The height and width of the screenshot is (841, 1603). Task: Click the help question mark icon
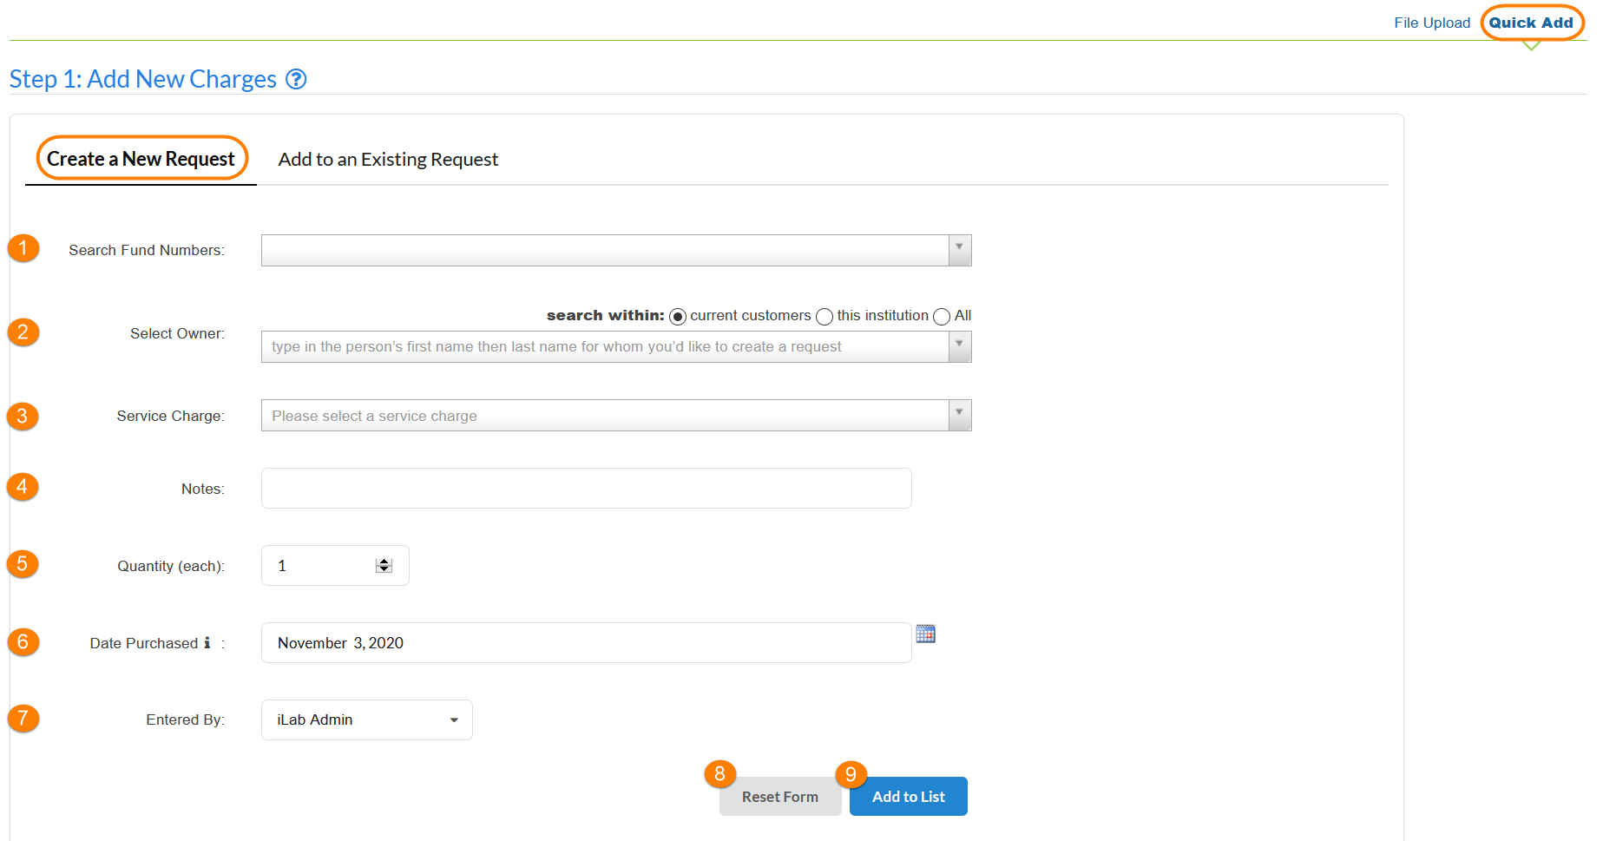[296, 80]
